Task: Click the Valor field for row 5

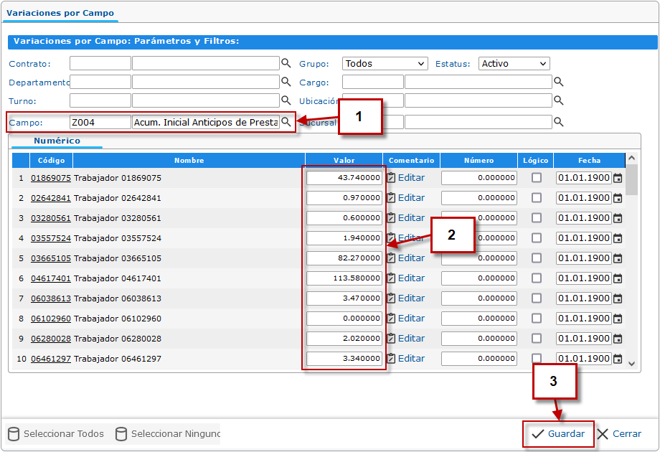Action: click(x=344, y=258)
